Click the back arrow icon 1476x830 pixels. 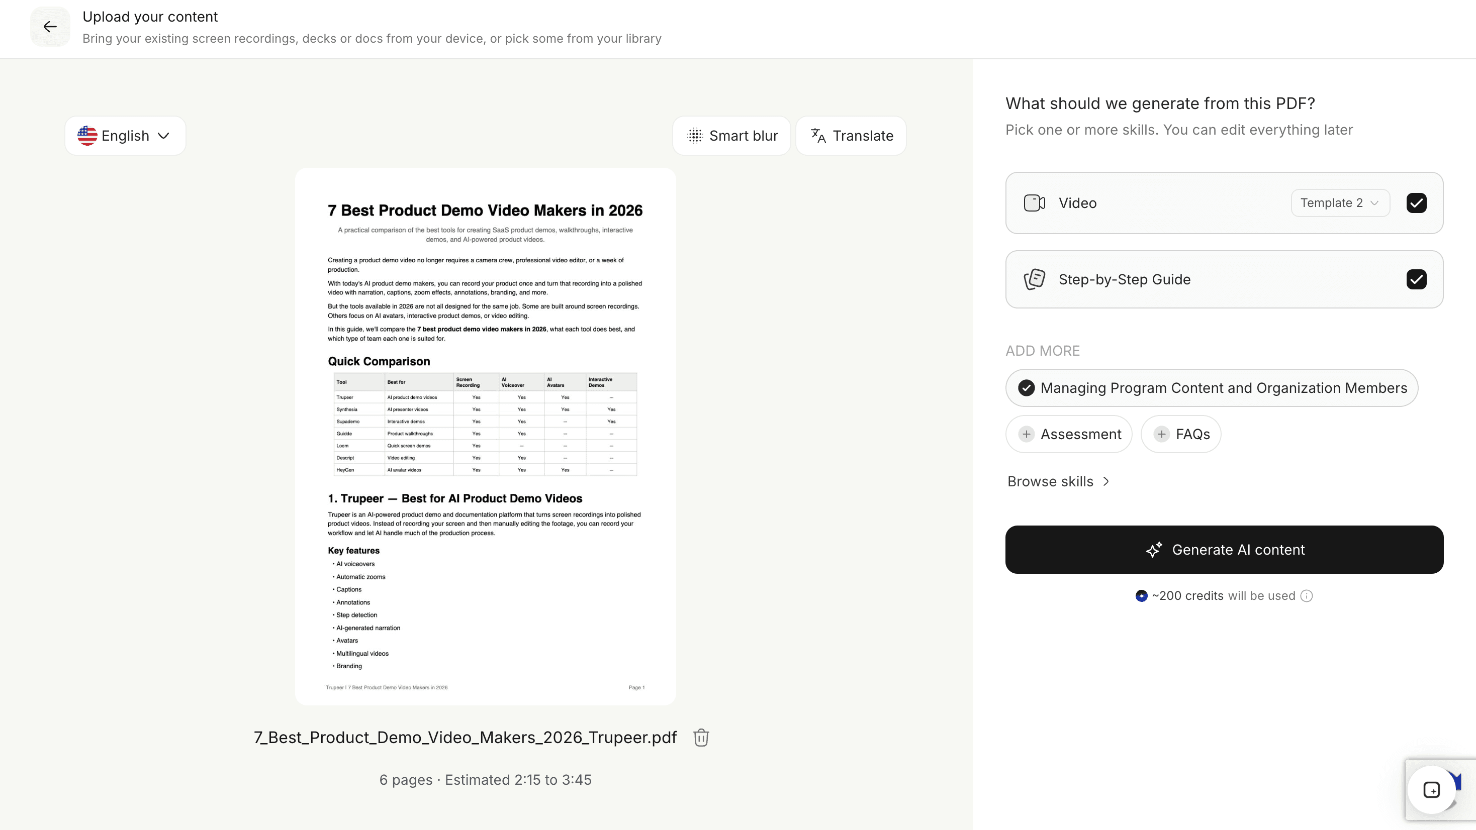(x=50, y=27)
